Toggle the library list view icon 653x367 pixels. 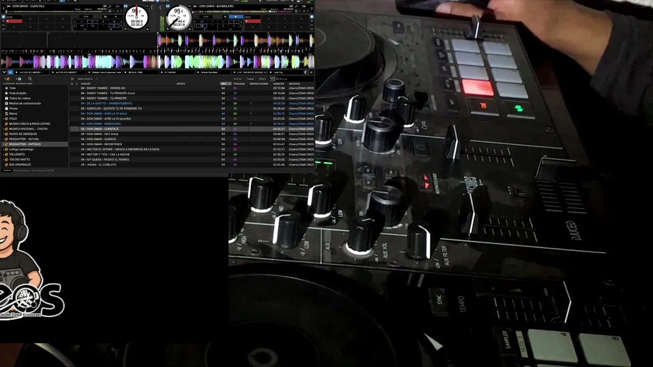[x=73, y=78]
